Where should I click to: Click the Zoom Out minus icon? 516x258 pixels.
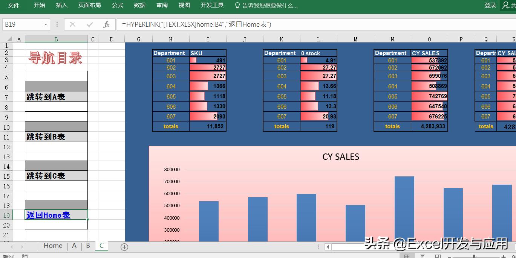pos(449,256)
